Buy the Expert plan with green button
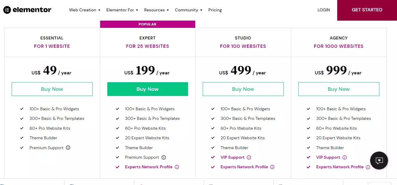The height and width of the screenshot is (185, 397). (148, 89)
